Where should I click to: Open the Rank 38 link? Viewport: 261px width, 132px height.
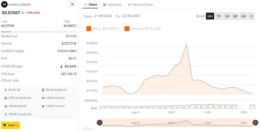coord(19,90)
